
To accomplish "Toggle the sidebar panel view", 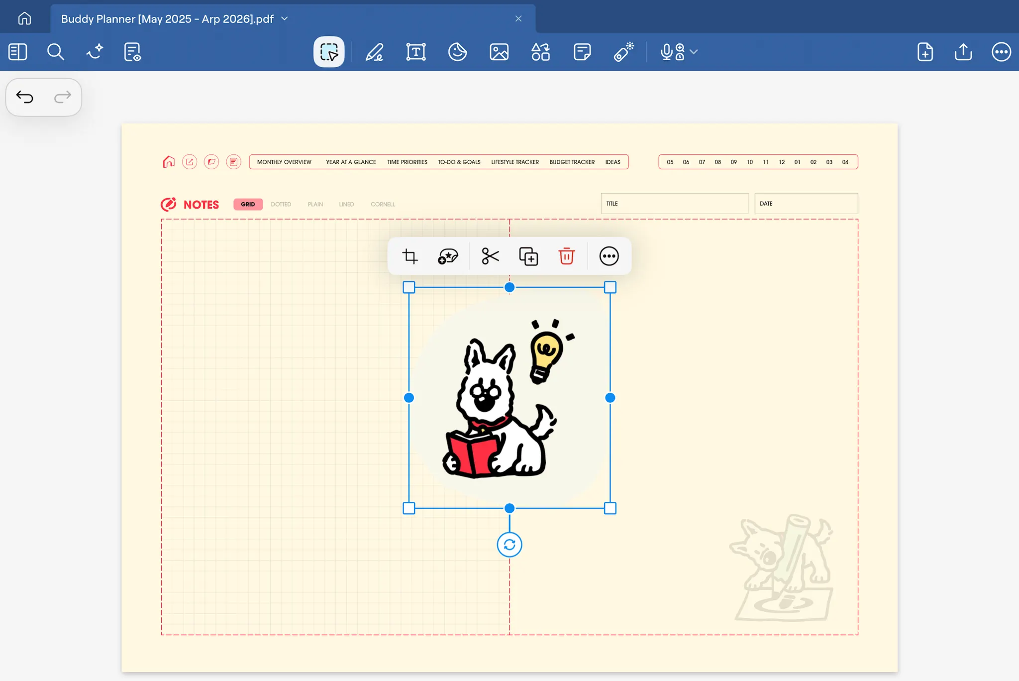I will pyautogui.click(x=18, y=52).
